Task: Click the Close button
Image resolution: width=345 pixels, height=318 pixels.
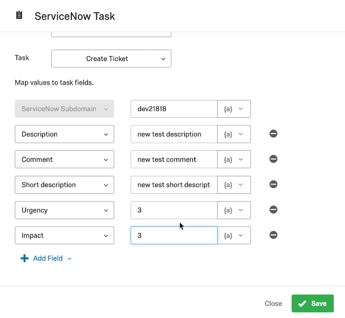Action: tap(273, 303)
